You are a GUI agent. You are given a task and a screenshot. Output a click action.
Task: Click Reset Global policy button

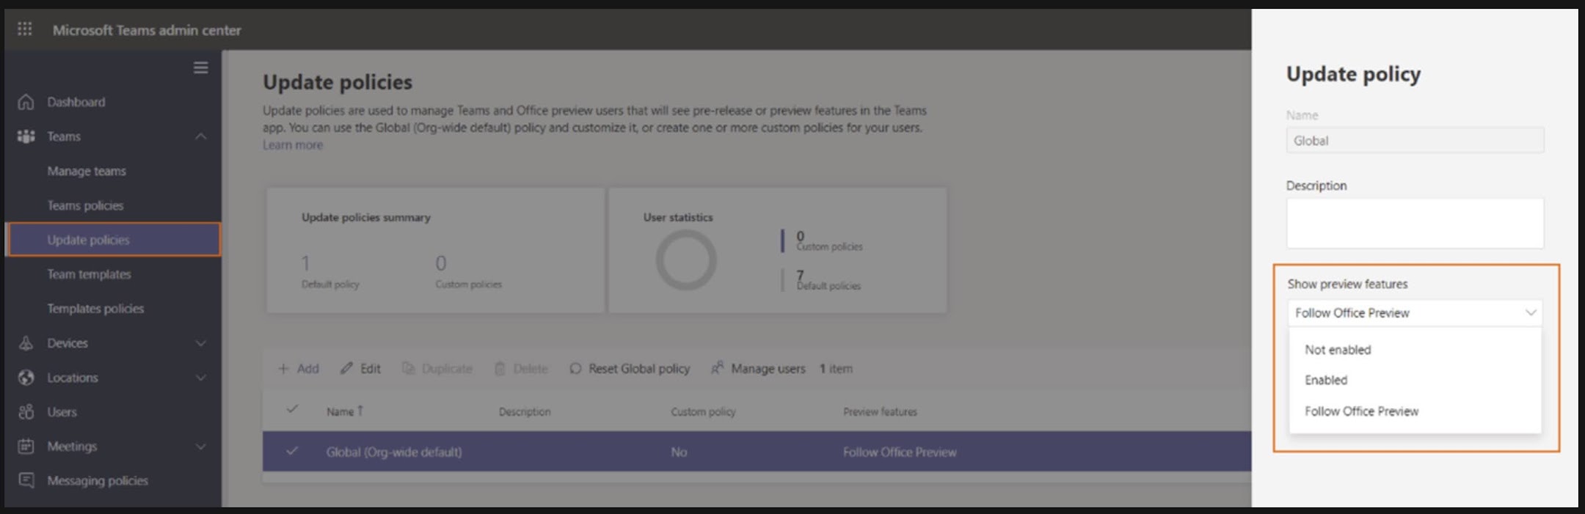630,369
